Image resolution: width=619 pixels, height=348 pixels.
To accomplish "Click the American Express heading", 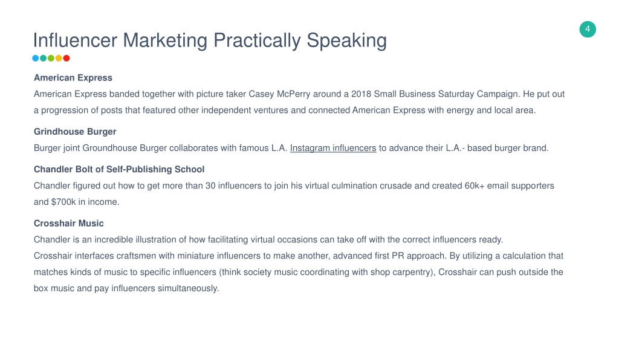I will [x=73, y=78].
